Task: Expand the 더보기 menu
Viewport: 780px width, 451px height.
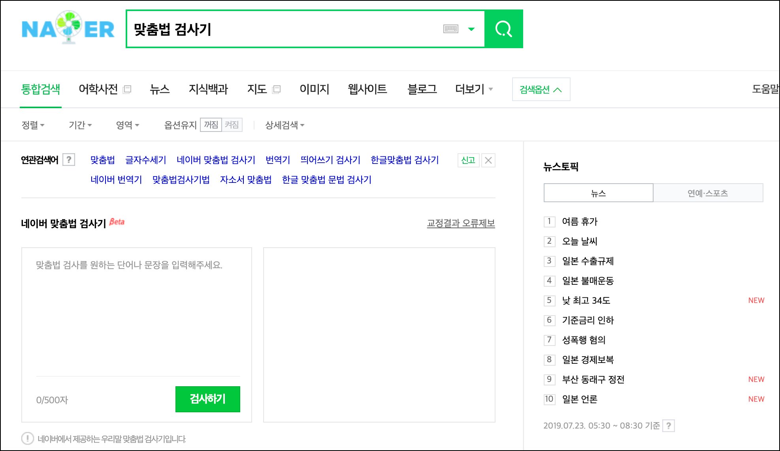Action: (474, 89)
